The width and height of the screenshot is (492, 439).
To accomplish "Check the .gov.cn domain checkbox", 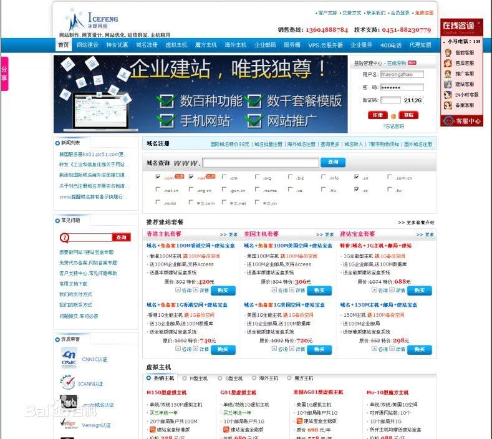I will coord(224,190).
